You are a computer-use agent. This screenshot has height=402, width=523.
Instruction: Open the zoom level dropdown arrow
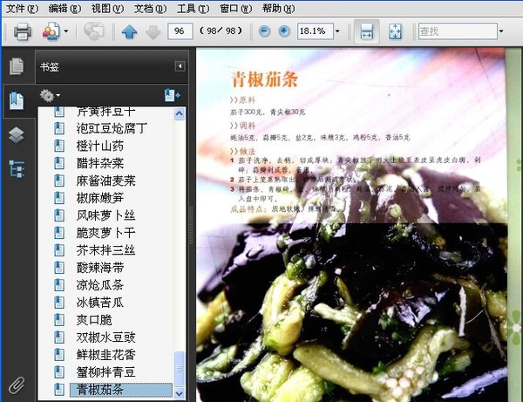click(x=337, y=31)
